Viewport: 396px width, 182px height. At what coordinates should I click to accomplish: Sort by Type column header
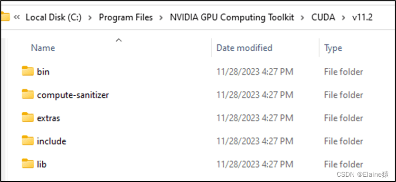pyautogui.click(x=333, y=48)
